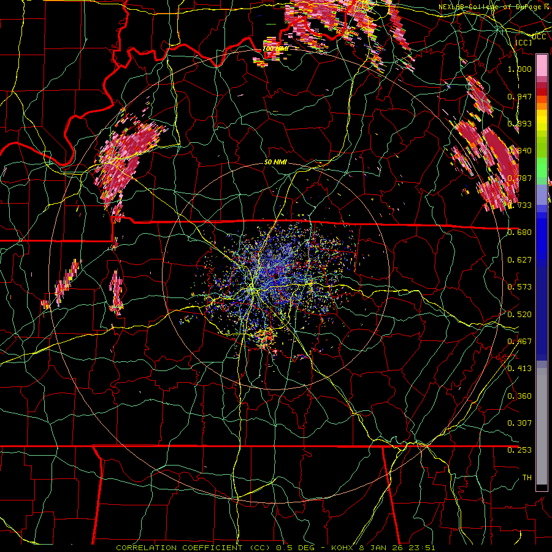The width and height of the screenshot is (552, 552).
Task: Click the KOHX radar site identifier
Action: 343,548
